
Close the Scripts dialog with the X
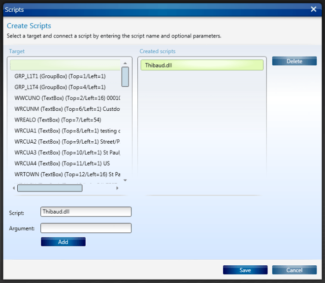coord(313,9)
